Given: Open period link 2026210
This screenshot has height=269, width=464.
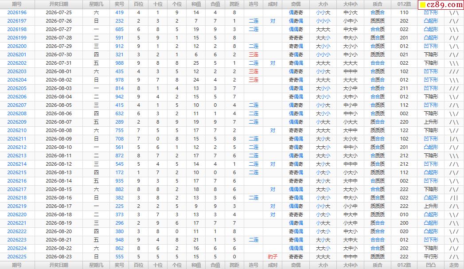Looking at the screenshot, I should pos(17,130).
